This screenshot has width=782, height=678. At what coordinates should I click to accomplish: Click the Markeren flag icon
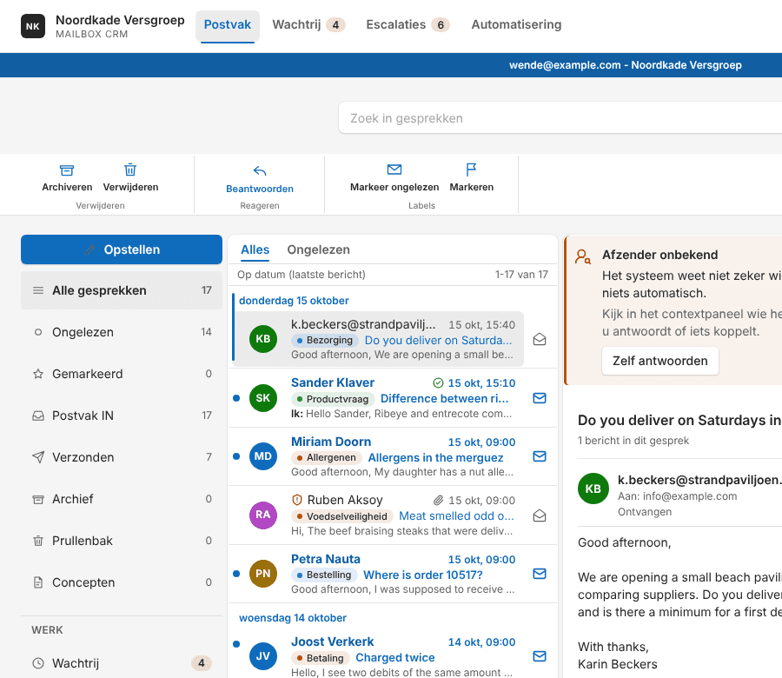coord(471,169)
